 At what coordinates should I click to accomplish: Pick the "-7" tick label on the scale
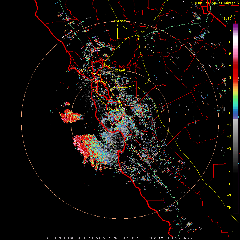point(229,196)
